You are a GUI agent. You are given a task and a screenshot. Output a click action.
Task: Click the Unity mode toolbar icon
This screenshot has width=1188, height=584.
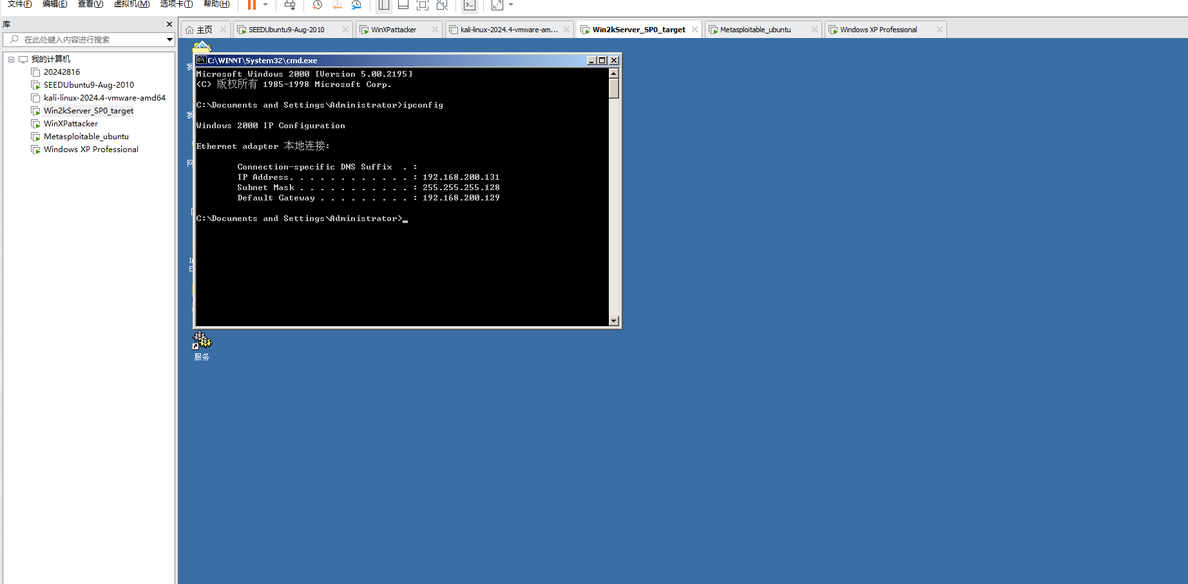442,5
